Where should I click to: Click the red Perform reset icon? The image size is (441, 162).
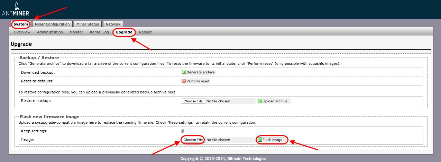click(184, 81)
